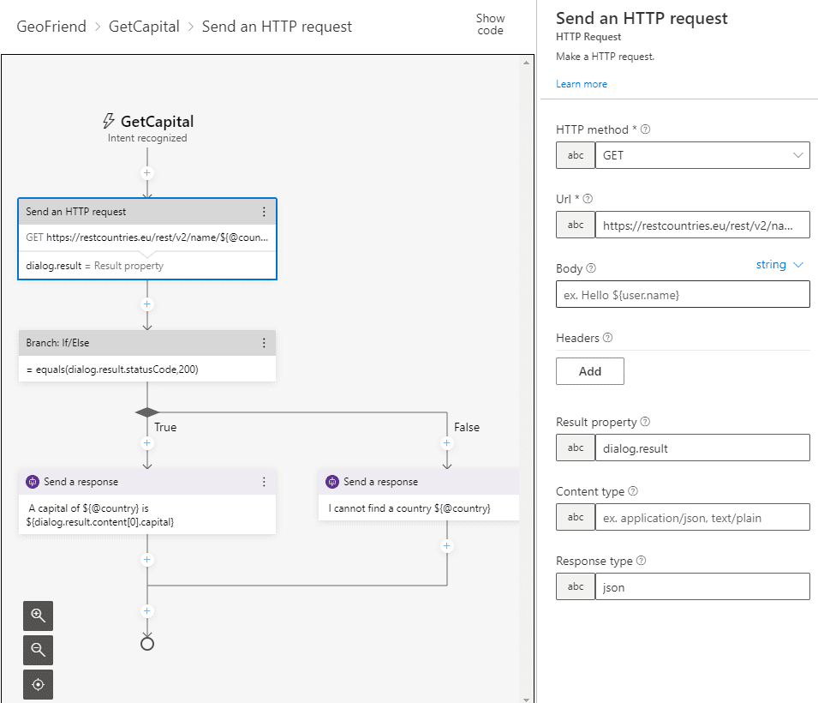
Task: Click the help icon beside Response type
Action: (641, 561)
